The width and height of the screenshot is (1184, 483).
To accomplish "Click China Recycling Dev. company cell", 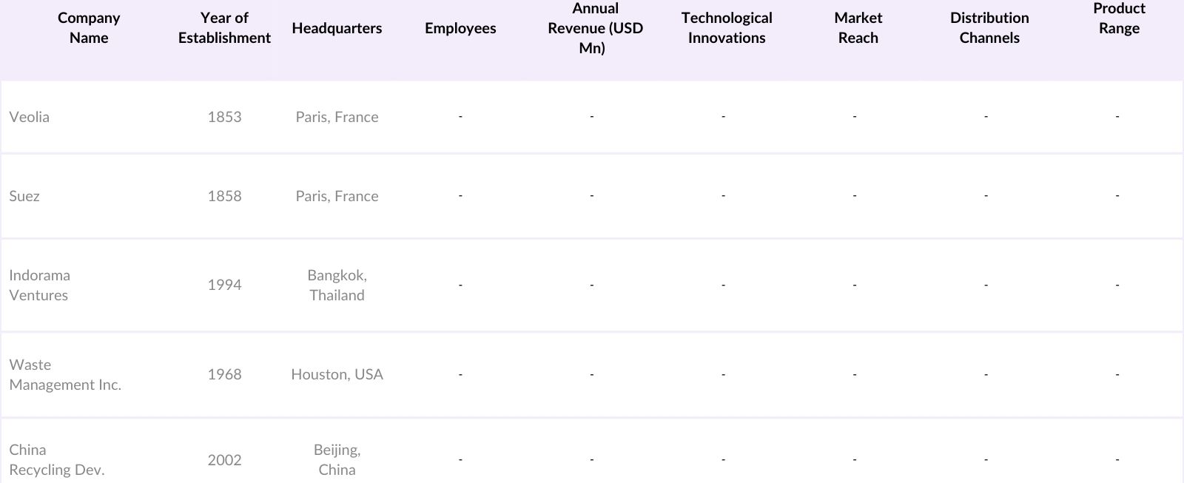I will (x=57, y=459).
